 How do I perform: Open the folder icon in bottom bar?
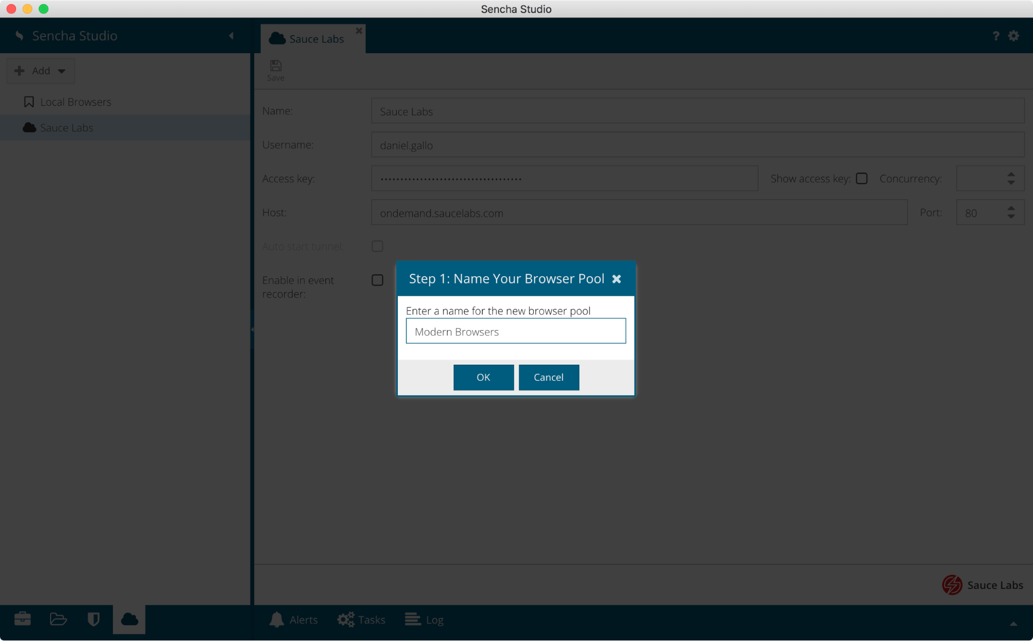pyautogui.click(x=58, y=619)
